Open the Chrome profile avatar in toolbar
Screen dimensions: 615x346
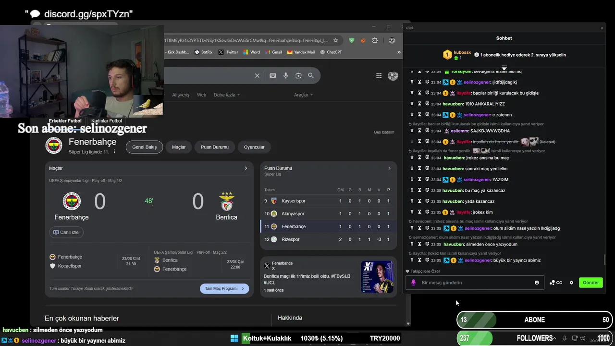pos(392,40)
